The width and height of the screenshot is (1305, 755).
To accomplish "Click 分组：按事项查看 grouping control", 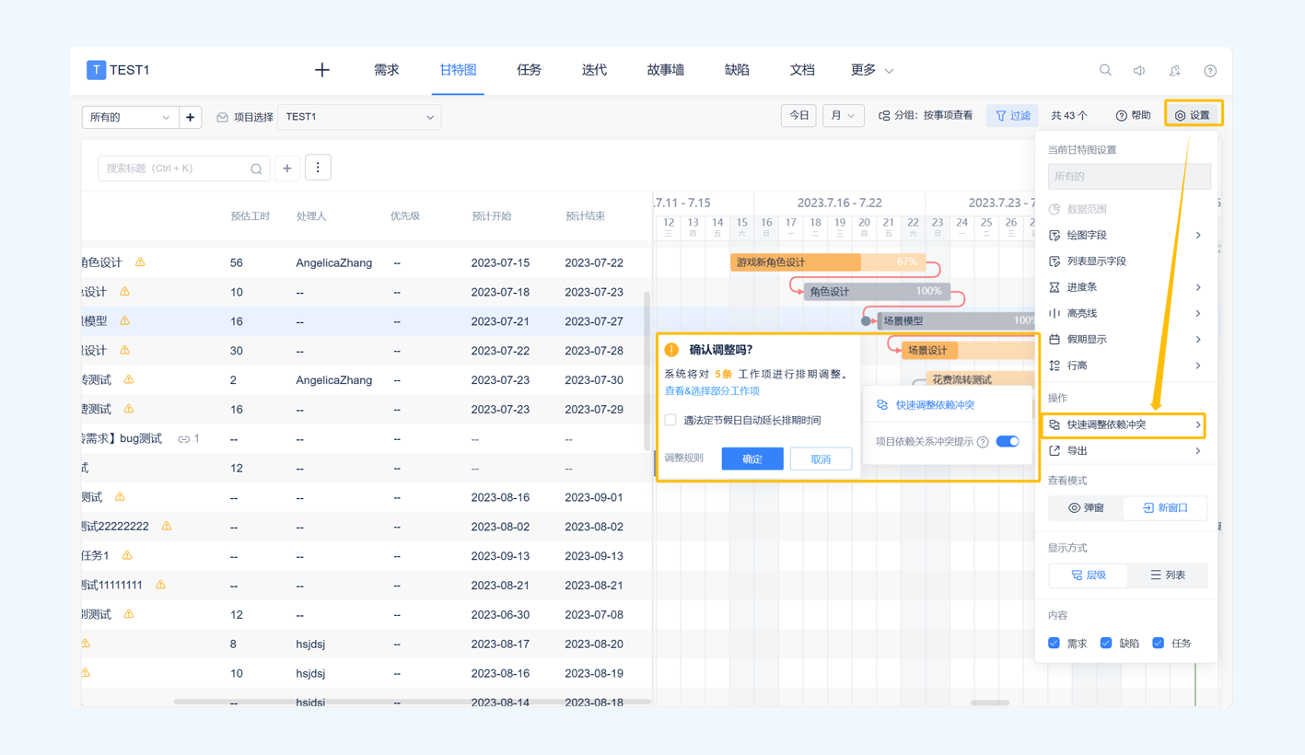I will pyautogui.click(x=926, y=116).
